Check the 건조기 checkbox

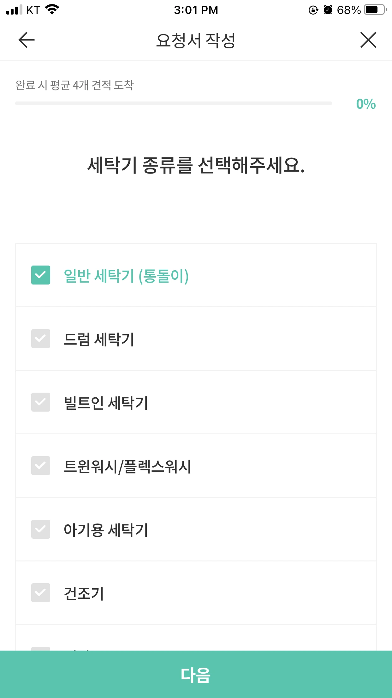point(41,593)
